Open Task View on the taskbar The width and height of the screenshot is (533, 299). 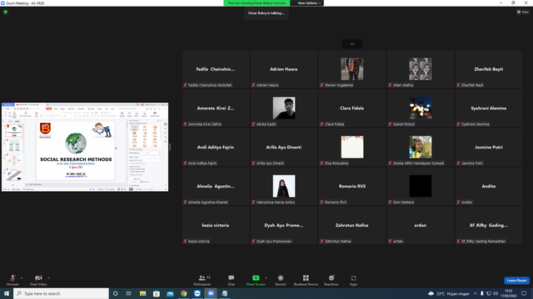coord(129,293)
